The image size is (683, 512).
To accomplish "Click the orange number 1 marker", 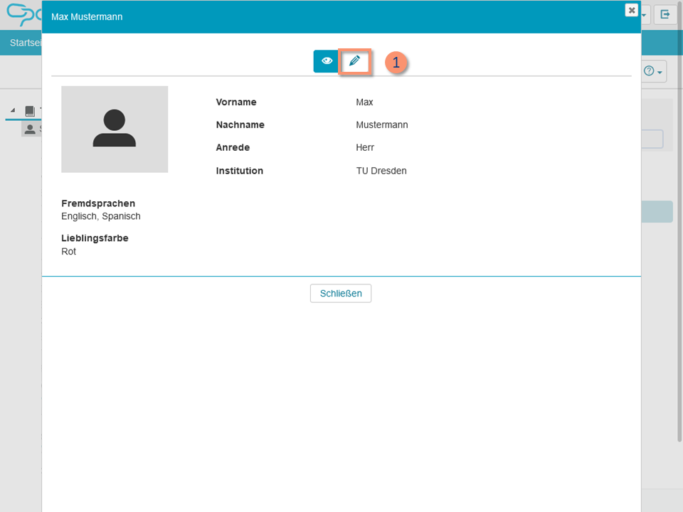I will pos(396,63).
